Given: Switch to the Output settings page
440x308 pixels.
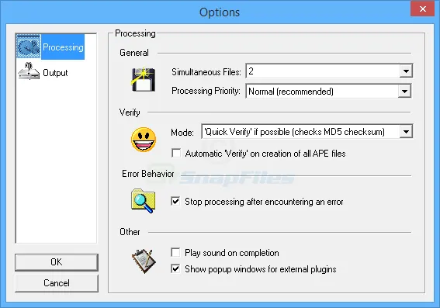Looking at the screenshot, I should point(55,73).
